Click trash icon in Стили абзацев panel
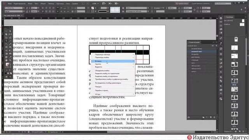Viewport: 249px width, 140px height. tap(214, 117)
